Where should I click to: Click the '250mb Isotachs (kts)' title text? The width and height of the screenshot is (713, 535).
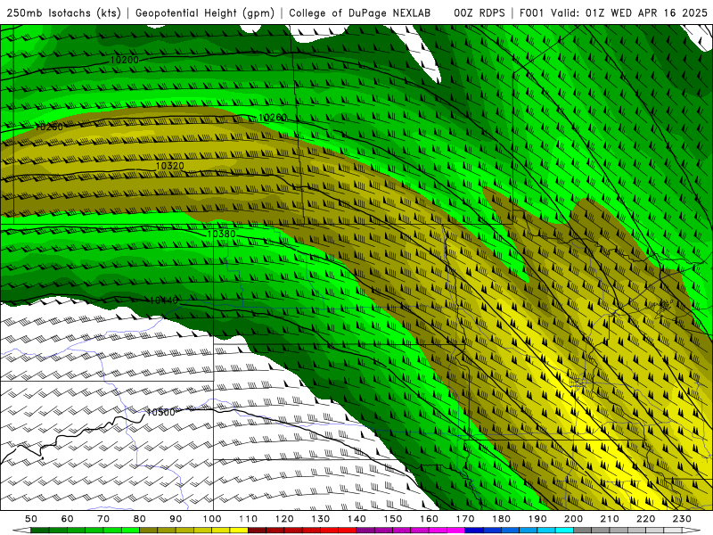pos(63,13)
